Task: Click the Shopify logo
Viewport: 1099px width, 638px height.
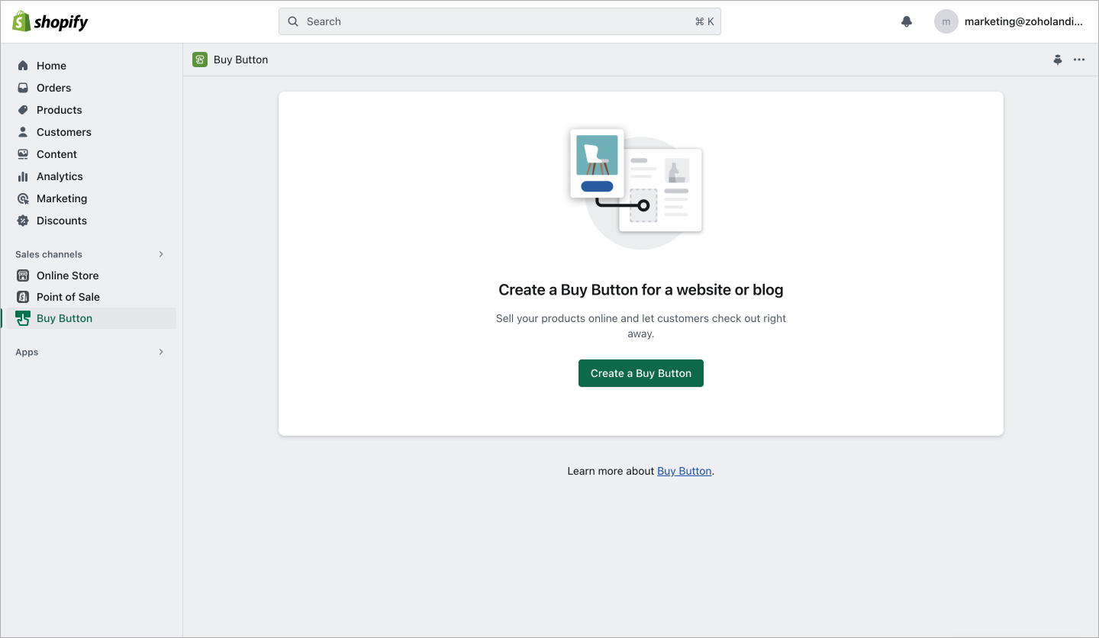Action: pyautogui.click(x=50, y=21)
